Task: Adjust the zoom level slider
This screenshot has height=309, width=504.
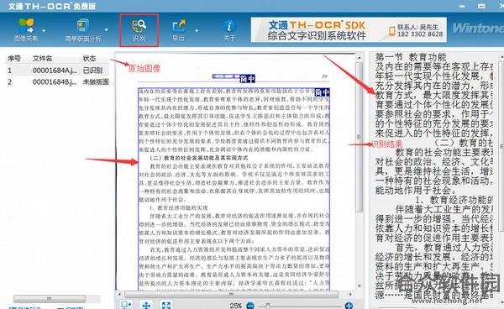Action: (x=268, y=306)
